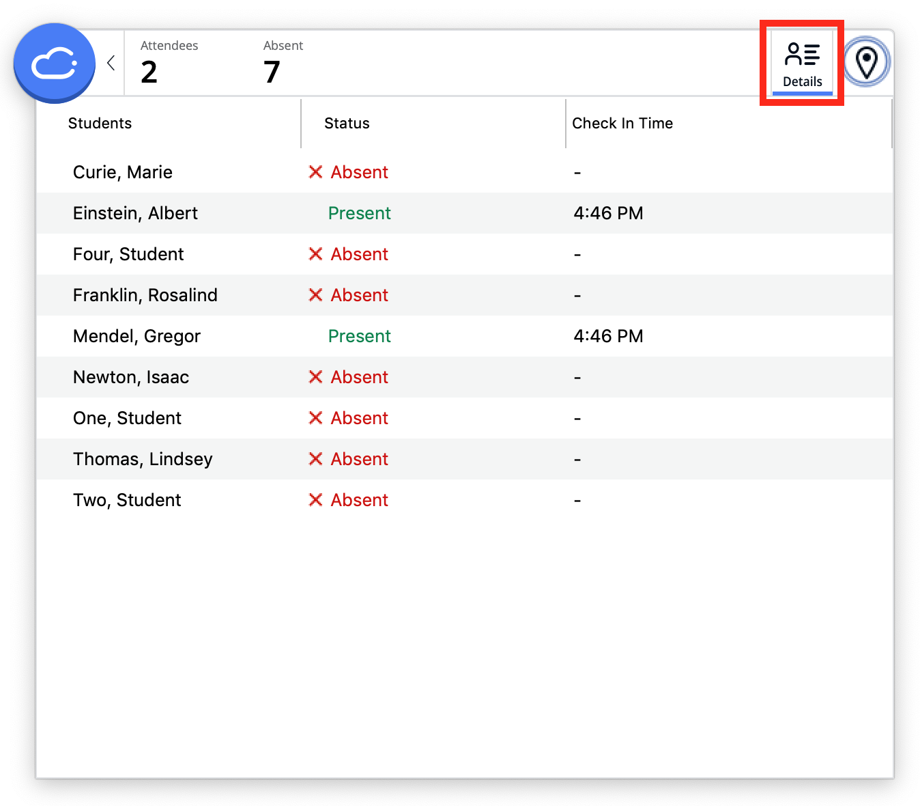Open the blue cloud app icon
This screenshot has height=806, width=920.
point(55,62)
